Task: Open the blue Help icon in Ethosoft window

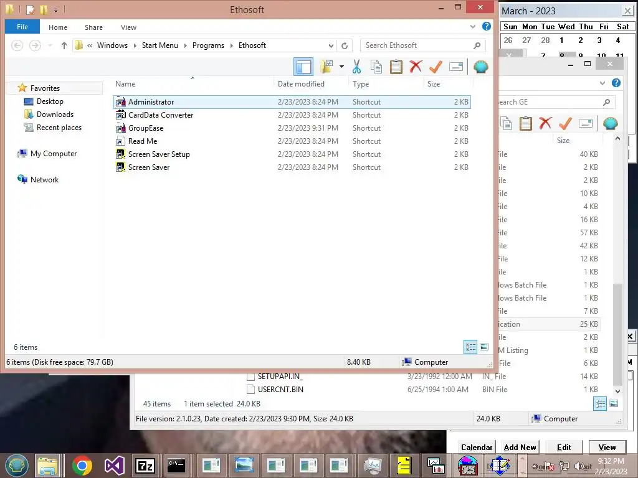Action: pyautogui.click(x=486, y=26)
